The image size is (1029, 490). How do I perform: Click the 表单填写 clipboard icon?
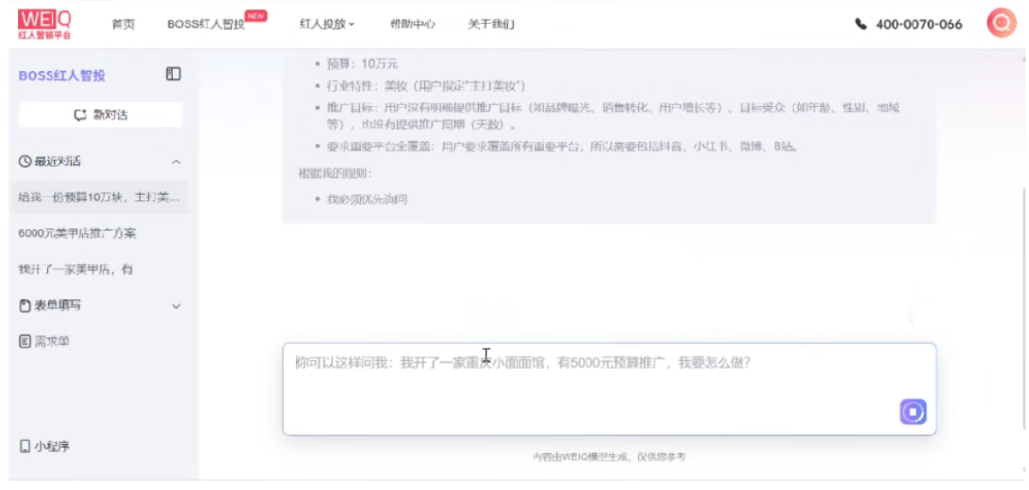(x=25, y=305)
